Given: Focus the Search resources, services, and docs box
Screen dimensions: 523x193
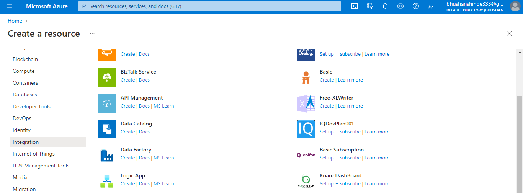Looking at the screenshot, I should click(209, 6).
